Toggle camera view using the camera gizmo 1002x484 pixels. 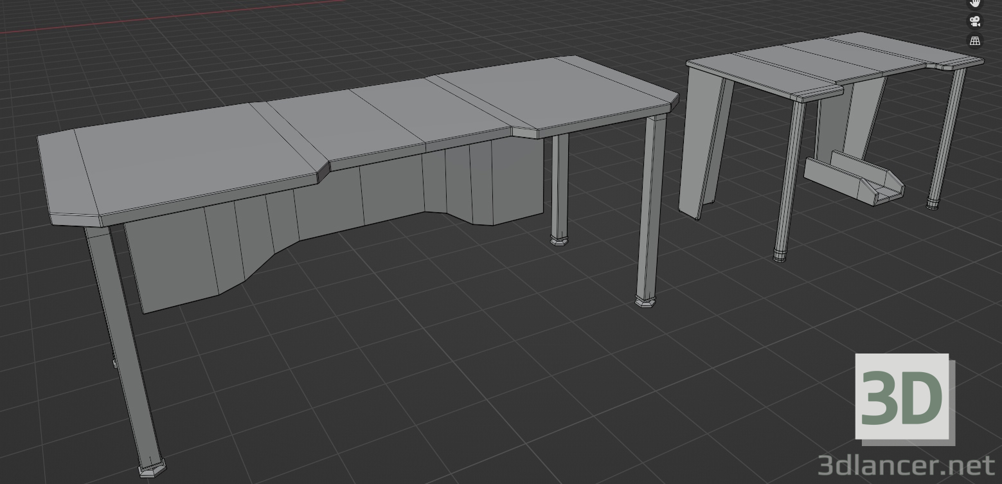pos(974,21)
